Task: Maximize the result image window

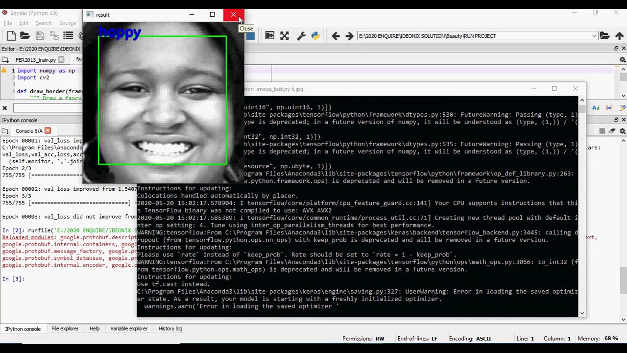Action: [212, 15]
